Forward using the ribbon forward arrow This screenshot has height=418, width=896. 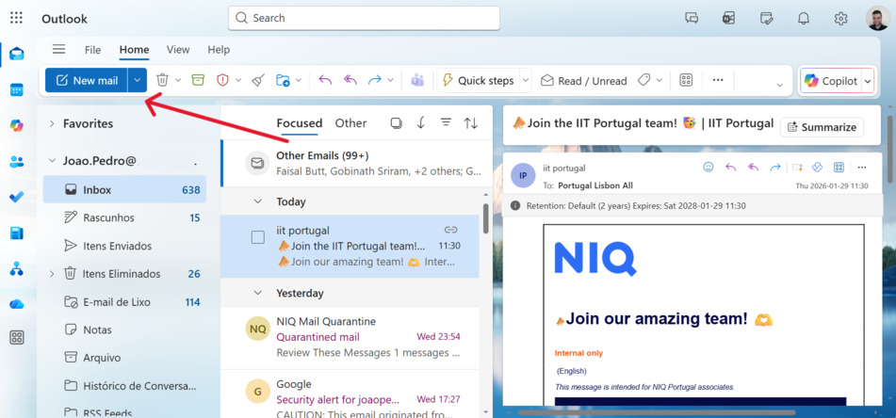click(x=374, y=81)
